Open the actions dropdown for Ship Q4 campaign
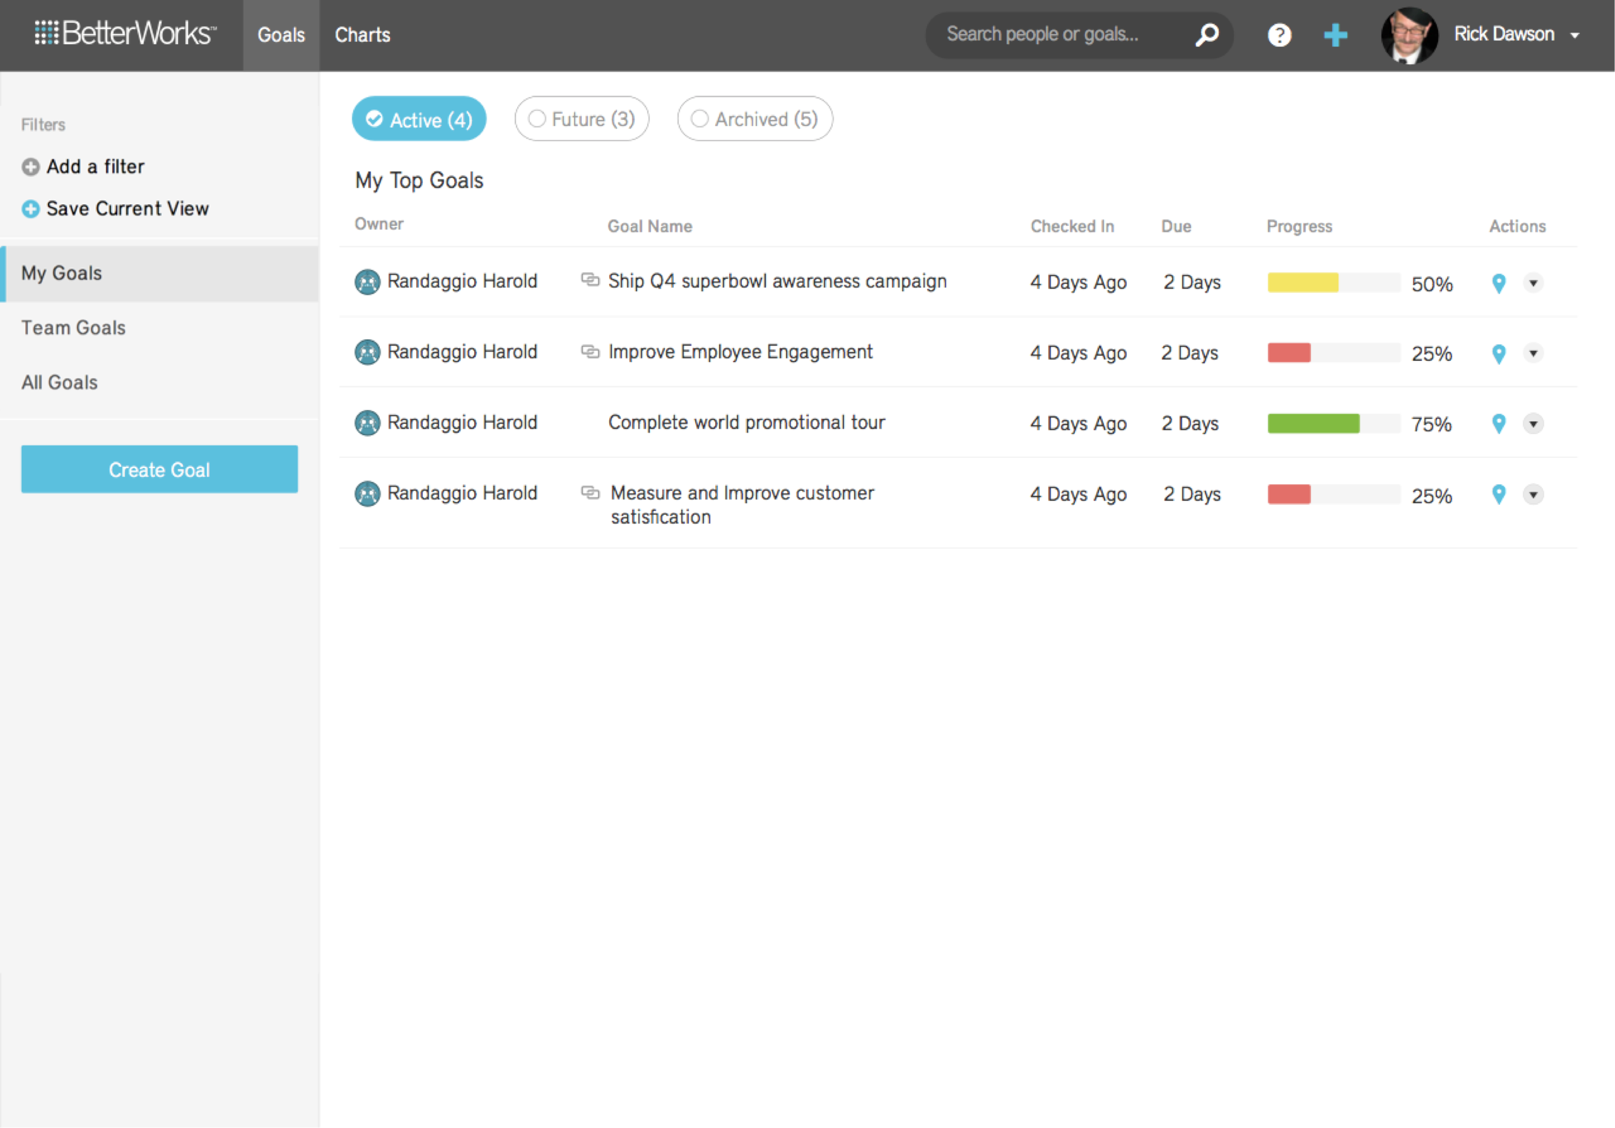 [1534, 283]
